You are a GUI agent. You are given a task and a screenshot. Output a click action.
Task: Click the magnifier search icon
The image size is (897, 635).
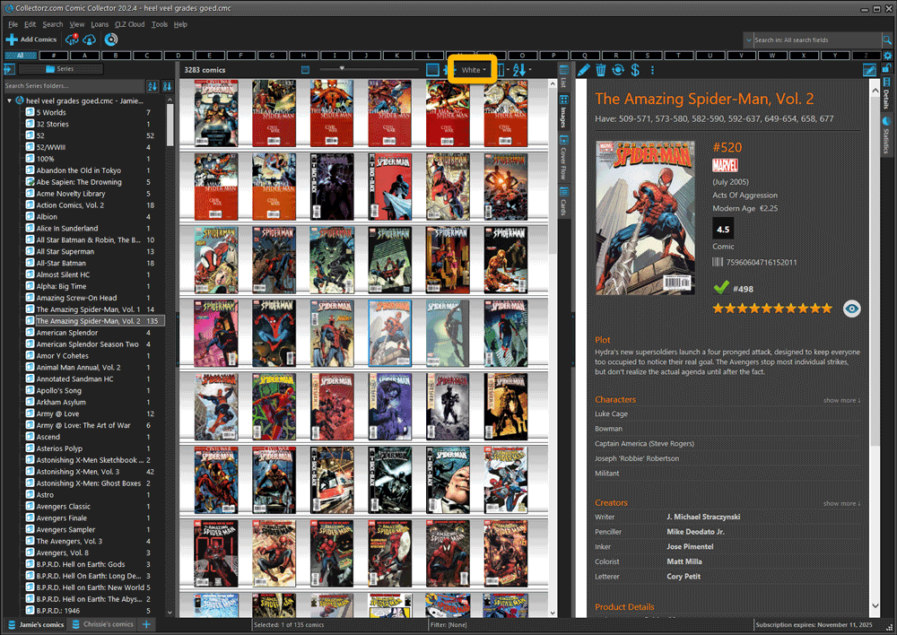pyautogui.click(x=887, y=40)
